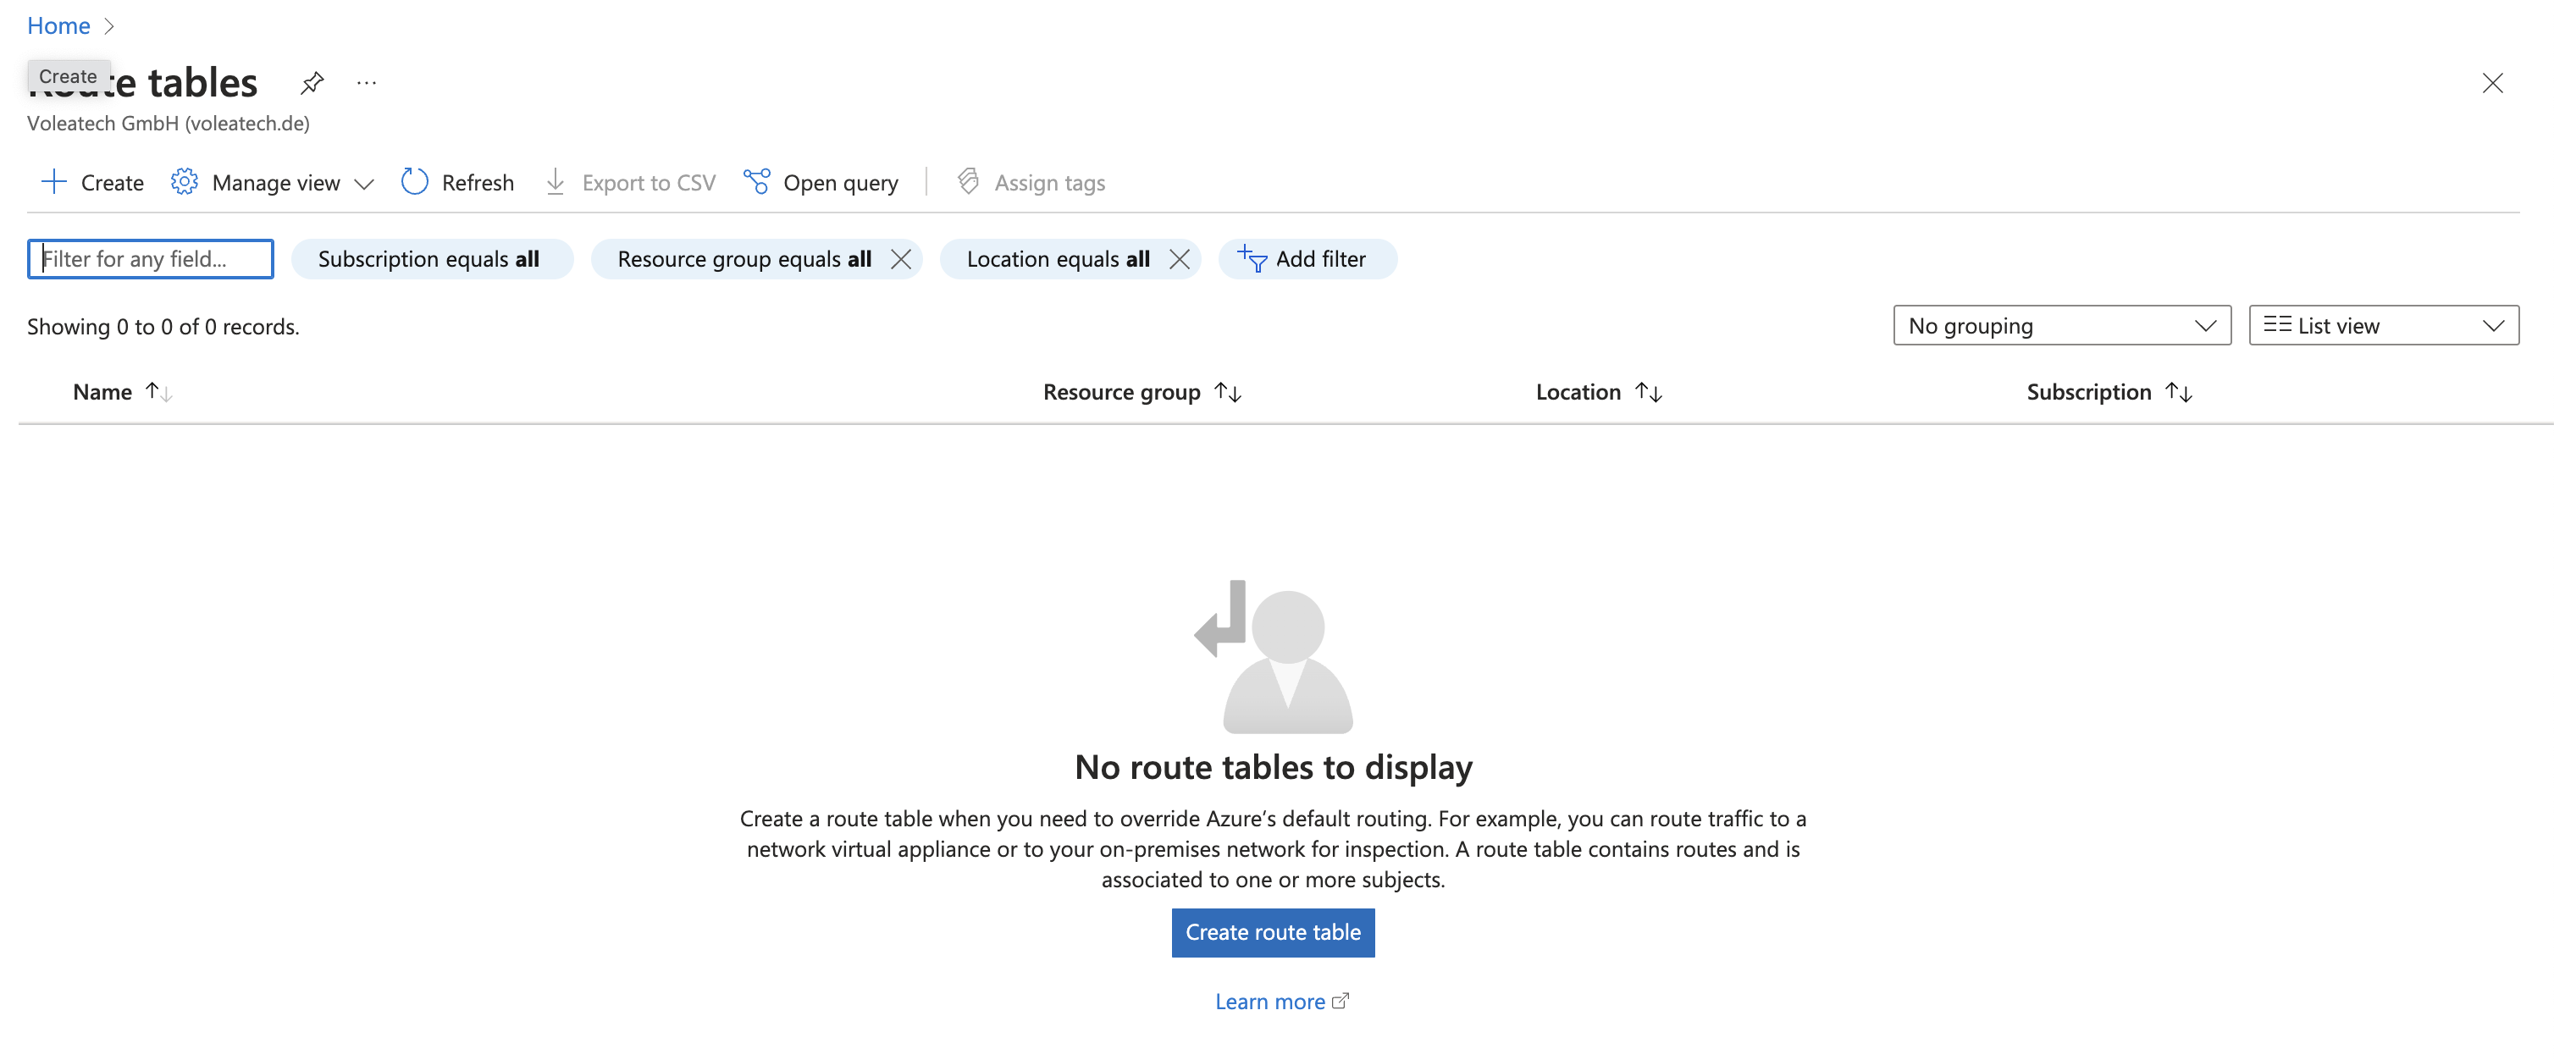Close the Route tables blade

2492,83
